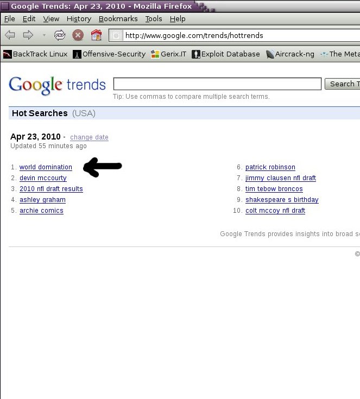Open the shakespeare s birthday link

tap(282, 200)
